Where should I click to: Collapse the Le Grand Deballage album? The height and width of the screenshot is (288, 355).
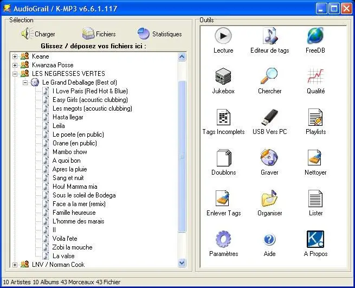25,82
